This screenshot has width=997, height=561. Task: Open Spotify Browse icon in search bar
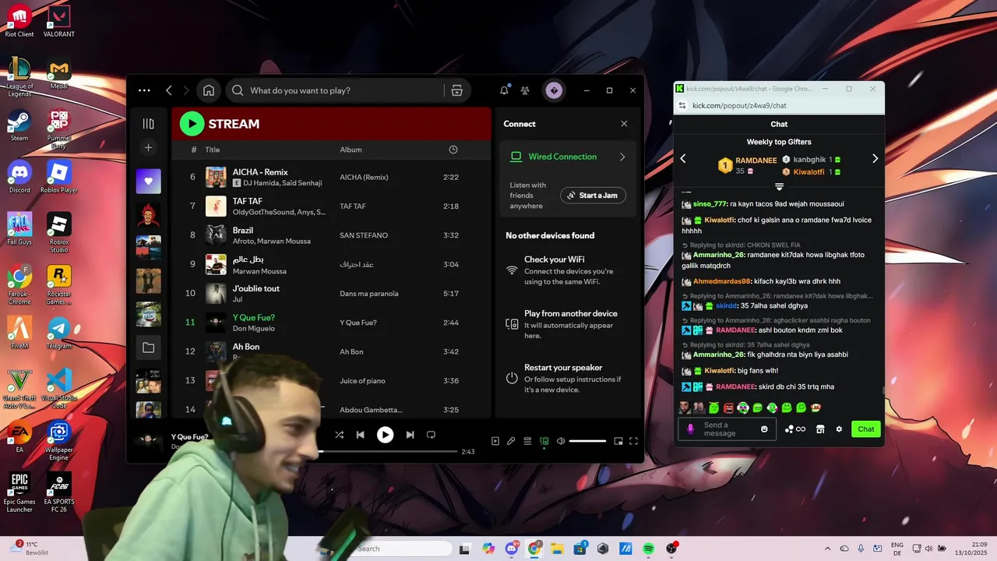tap(457, 90)
